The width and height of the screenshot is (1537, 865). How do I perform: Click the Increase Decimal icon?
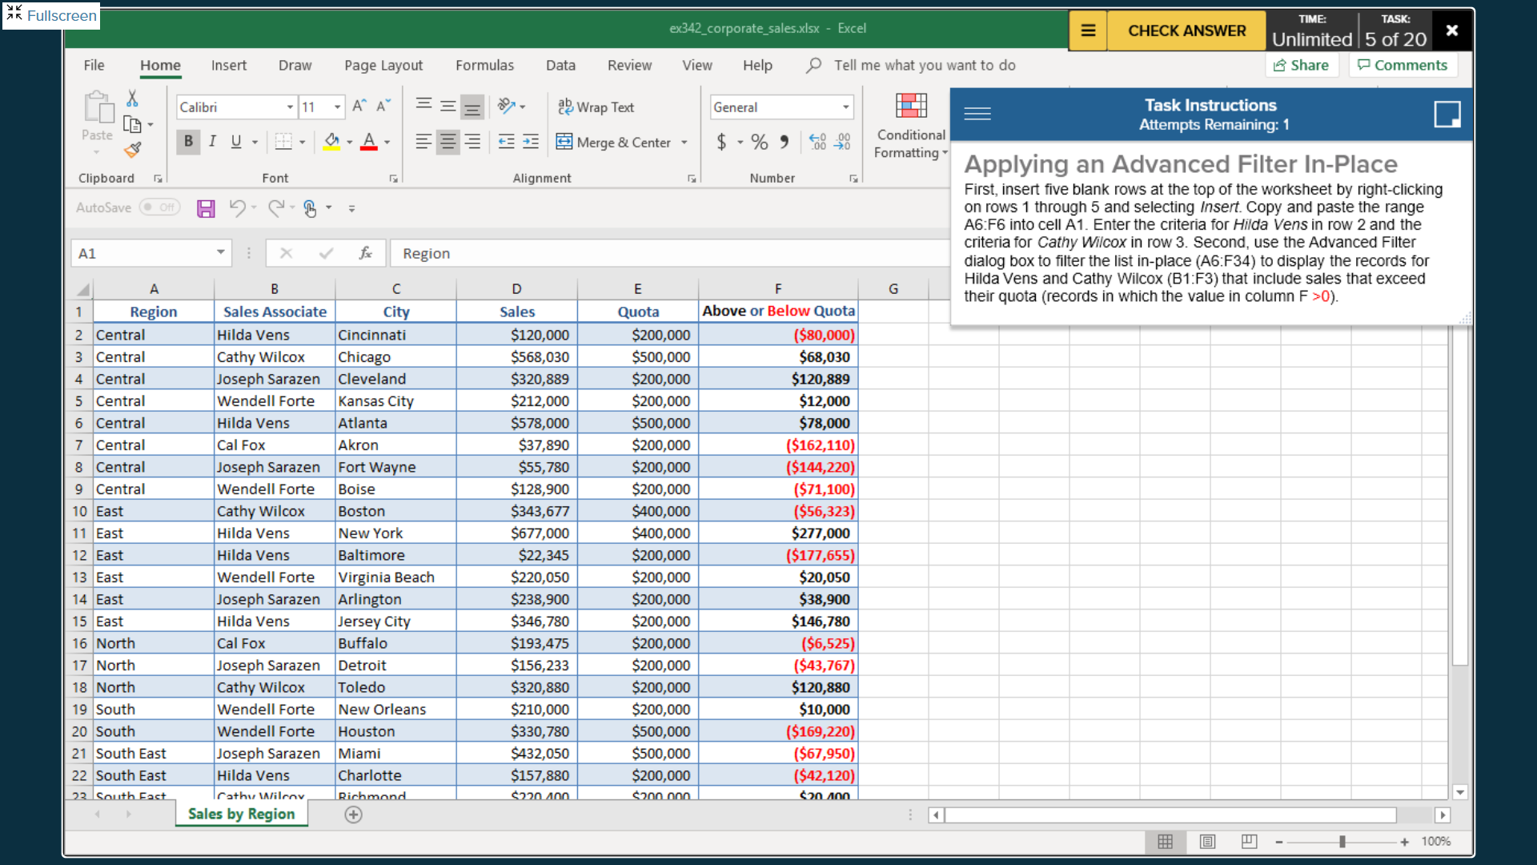point(817,142)
